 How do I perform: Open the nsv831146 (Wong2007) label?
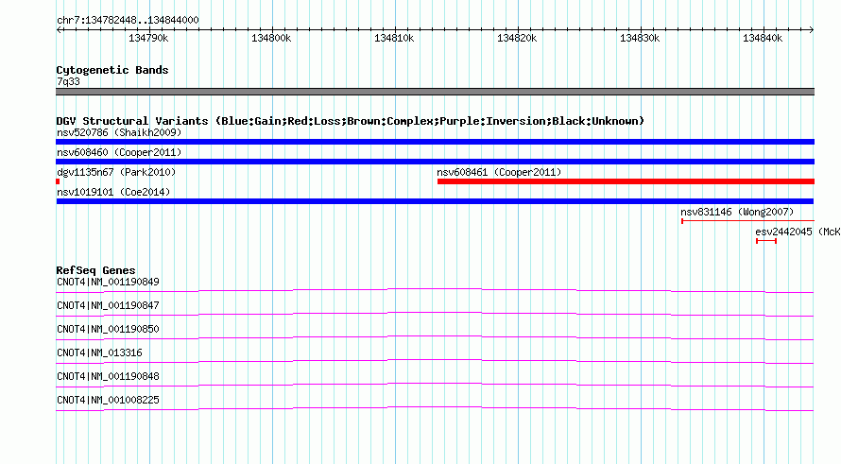(x=737, y=212)
